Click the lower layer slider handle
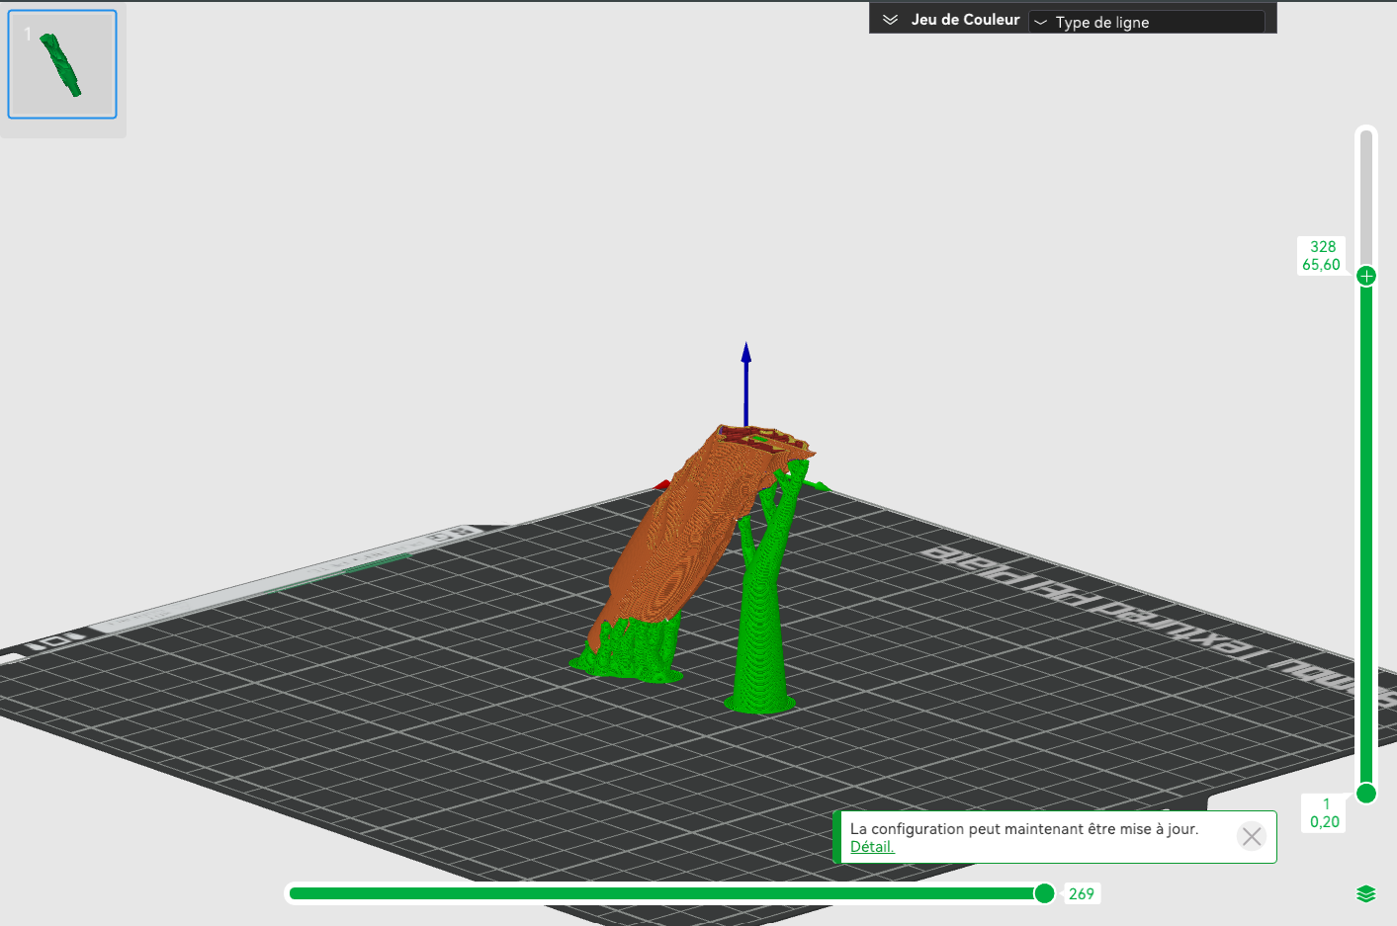The height and width of the screenshot is (926, 1397). coord(1366,793)
